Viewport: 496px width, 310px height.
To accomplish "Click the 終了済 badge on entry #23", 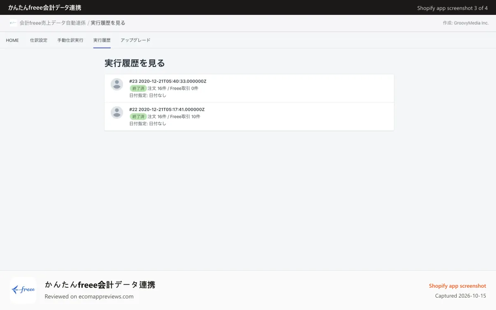I will pos(138,88).
